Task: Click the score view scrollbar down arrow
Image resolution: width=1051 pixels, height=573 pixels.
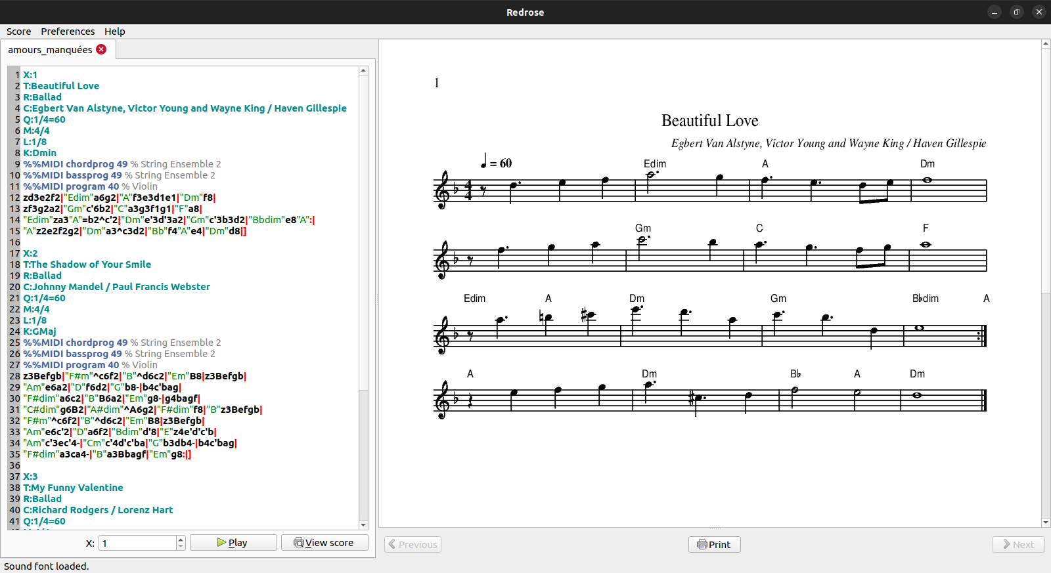Action: click(1046, 522)
